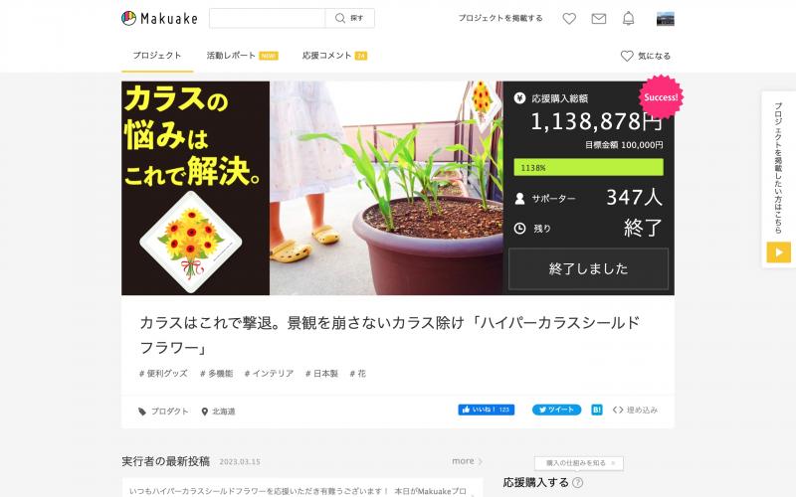The height and width of the screenshot is (497, 796).
Task: Open favorites via header heart icon
Action: pos(569,19)
